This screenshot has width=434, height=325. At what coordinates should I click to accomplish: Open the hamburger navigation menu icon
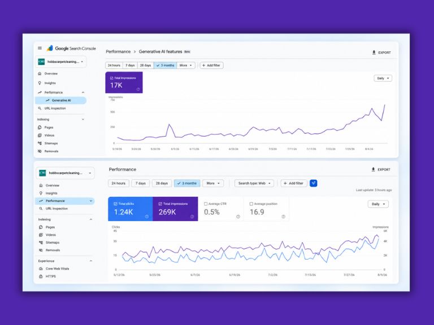coord(40,48)
